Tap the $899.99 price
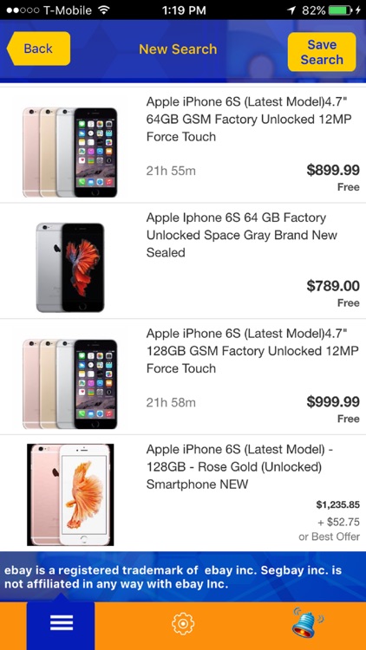This screenshot has width=366, height=650. pos(333,170)
